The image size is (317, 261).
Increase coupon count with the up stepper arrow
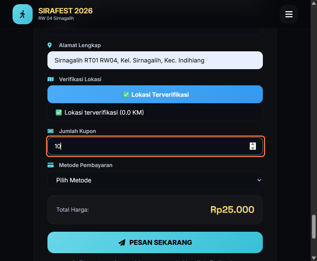[253, 144]
